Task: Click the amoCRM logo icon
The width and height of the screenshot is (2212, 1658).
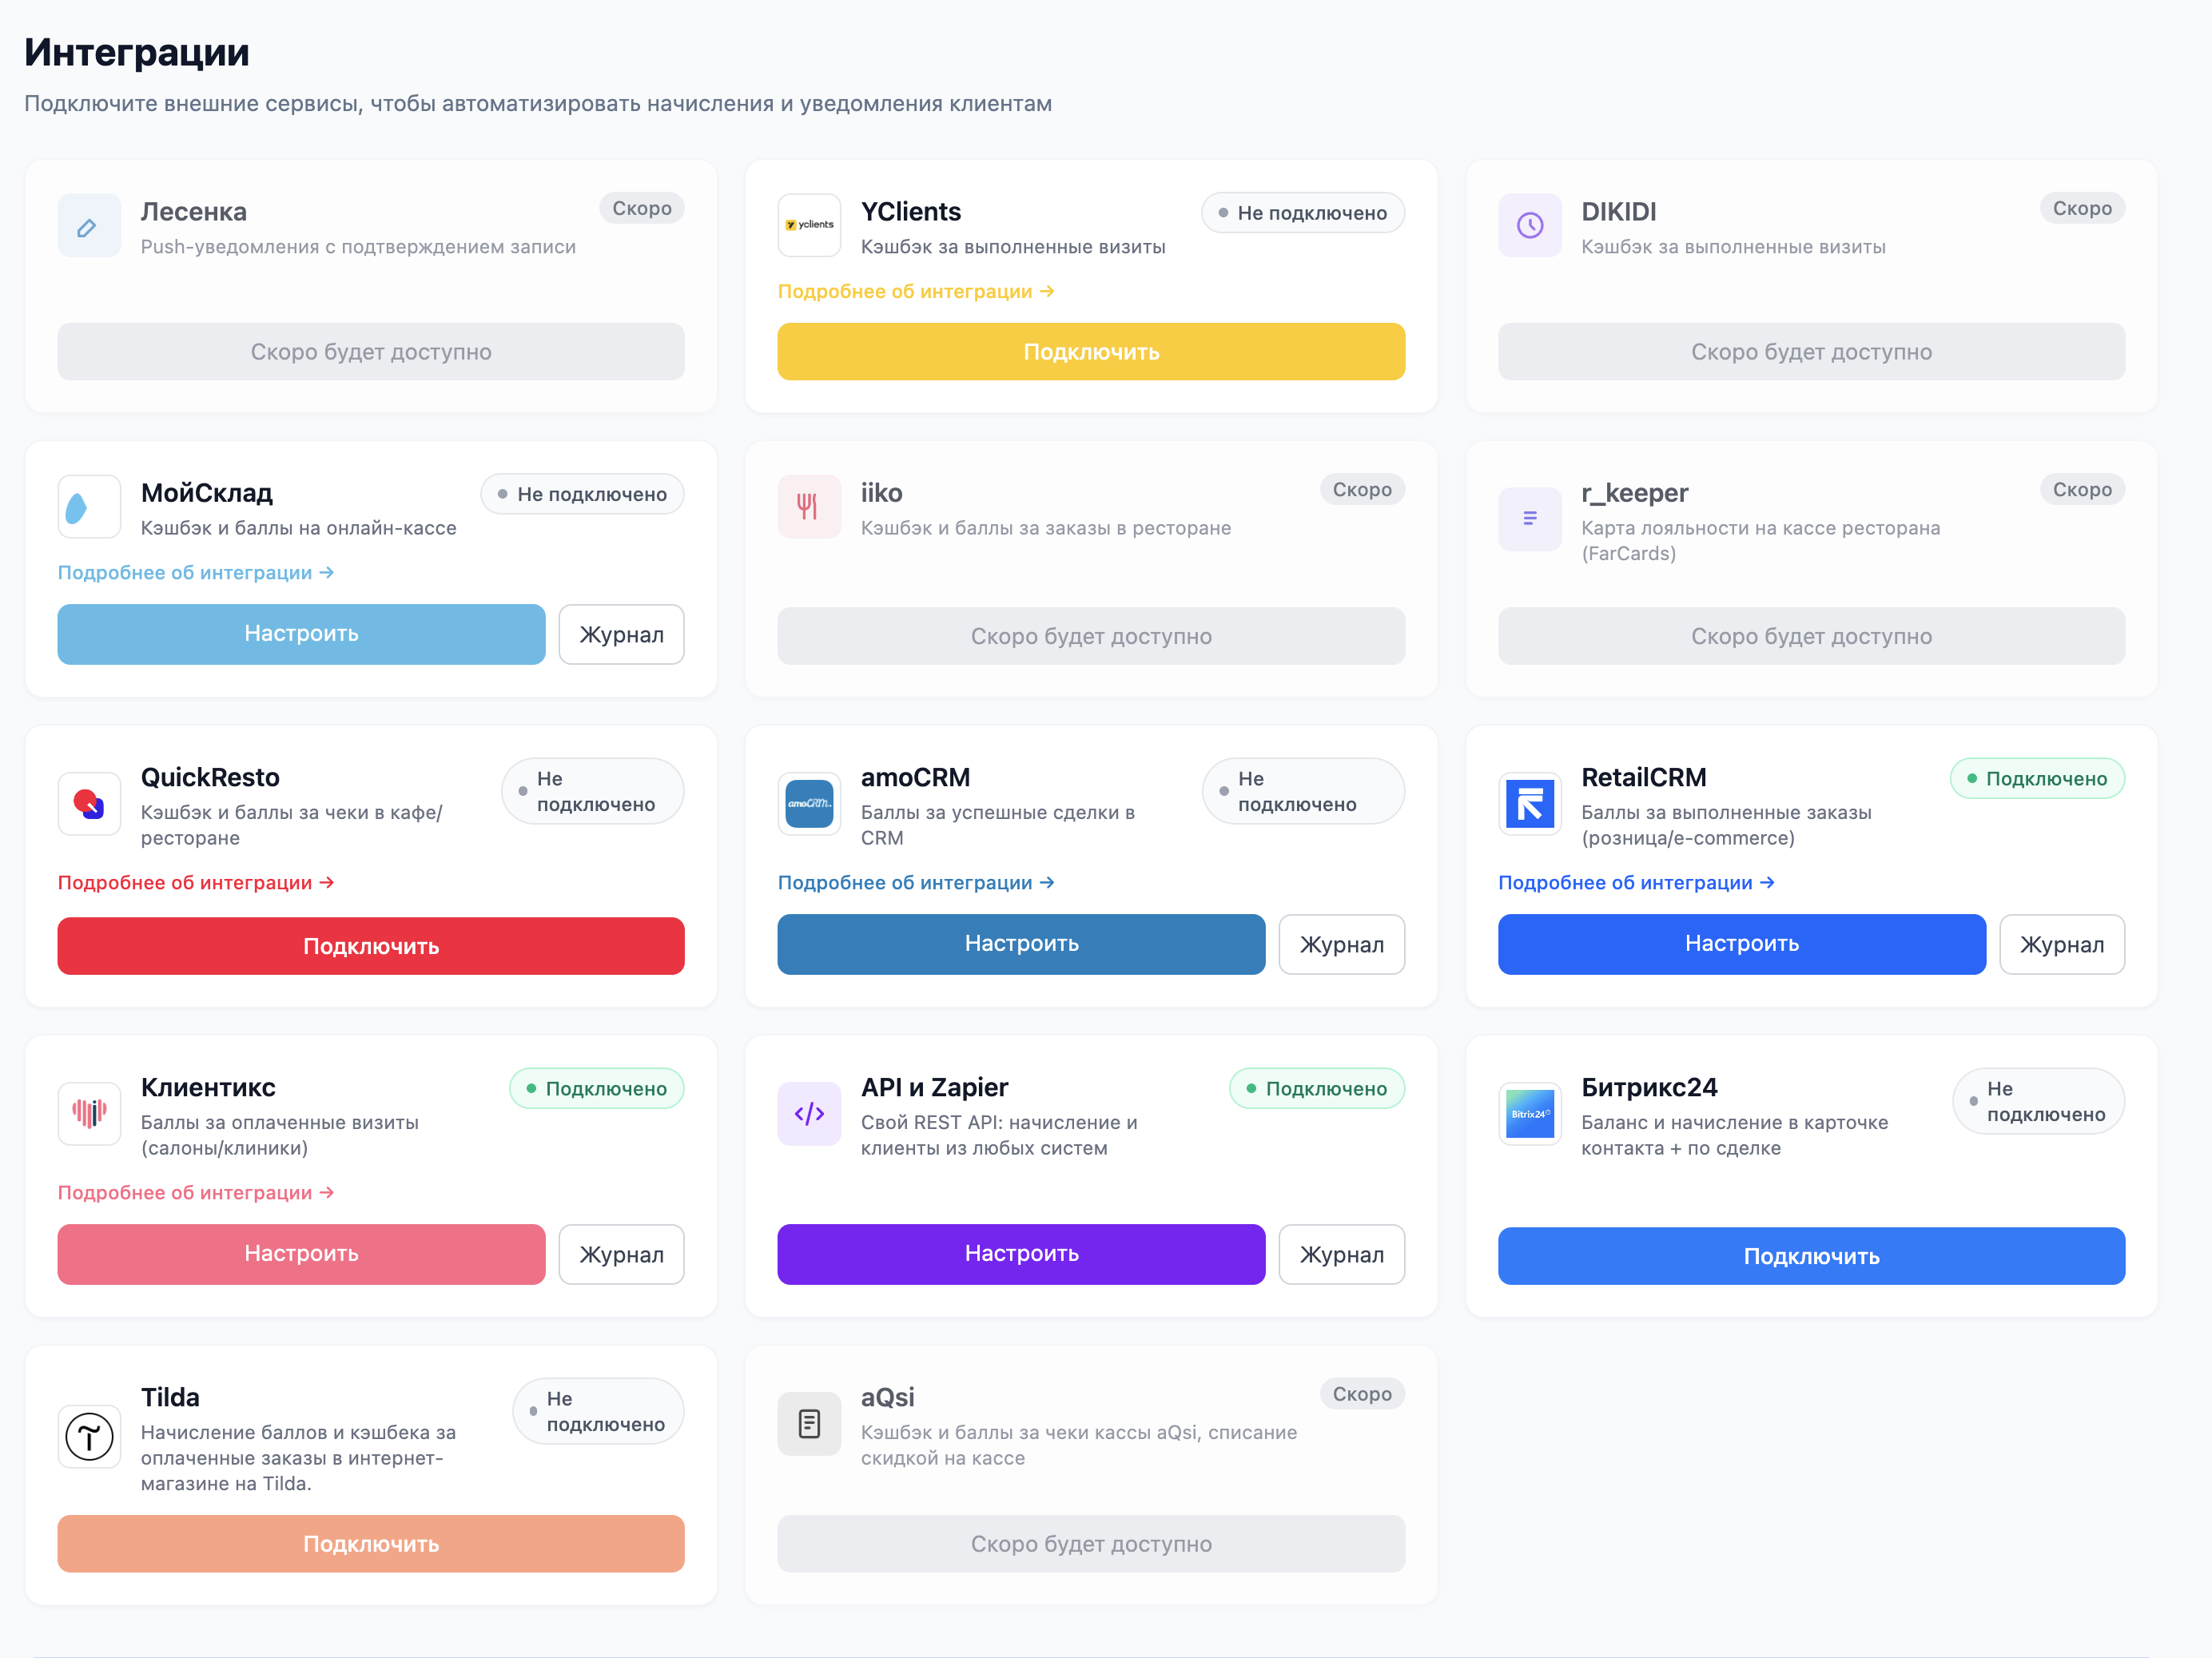Action: (809, 803)
